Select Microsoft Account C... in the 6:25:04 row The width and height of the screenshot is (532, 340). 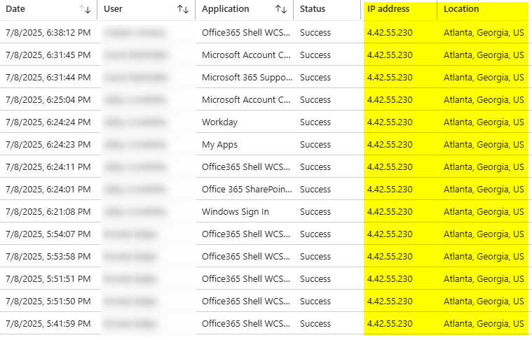[246, 99]
